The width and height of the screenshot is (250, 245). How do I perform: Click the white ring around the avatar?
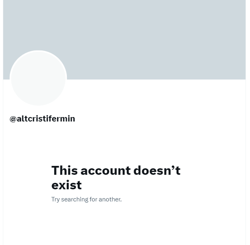pos(38,51)
